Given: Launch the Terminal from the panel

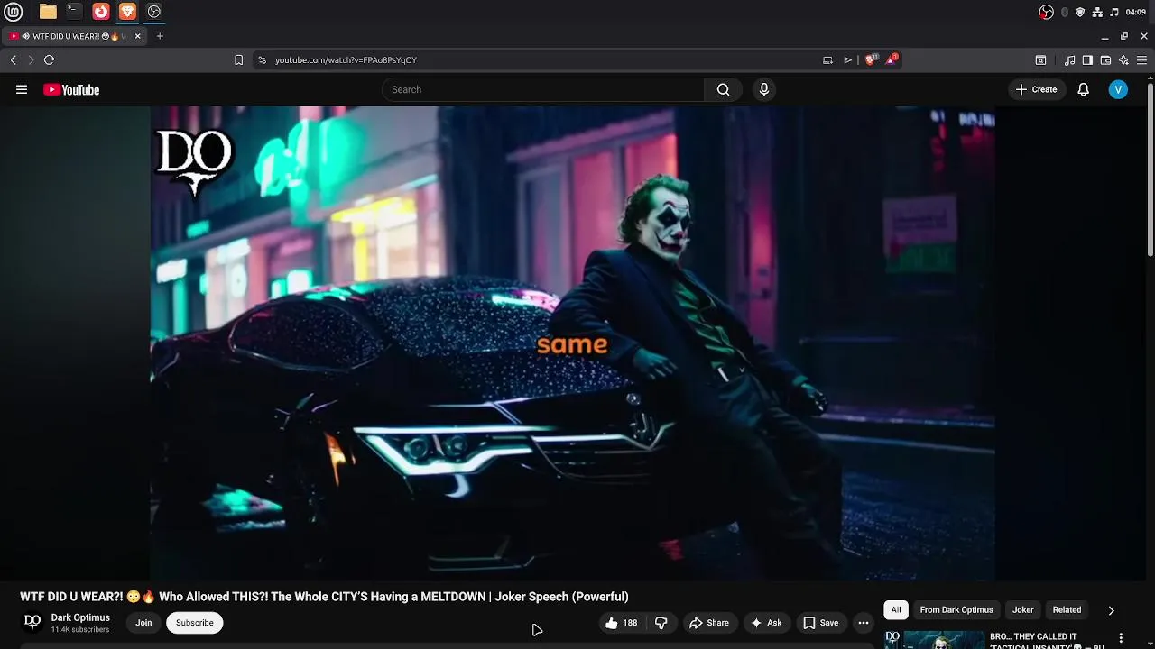Looking at the screenshot, I should (74, 12).
